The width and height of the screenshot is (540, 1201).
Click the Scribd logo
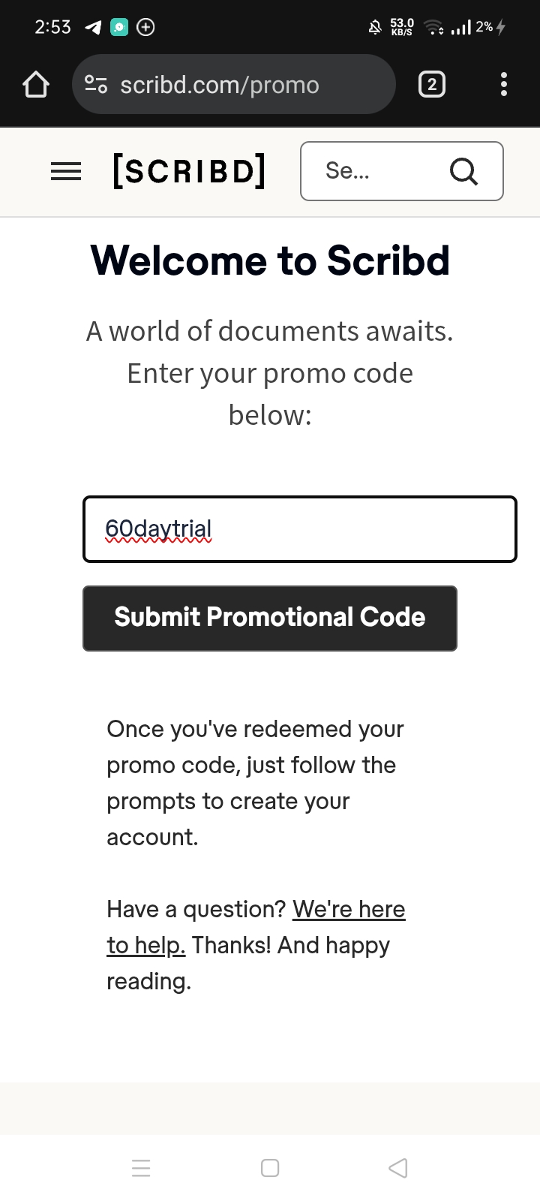(x=189, y=171)
